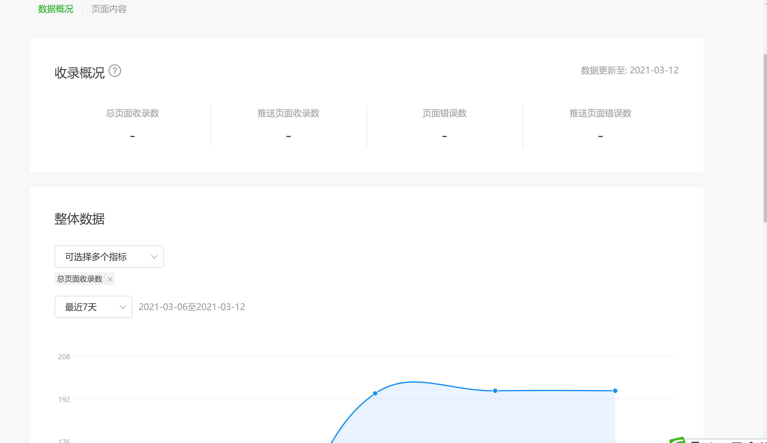Click the 推送页面收录数 summary statistic
This screenshot has width=767, height=443.
coord(288,113)
